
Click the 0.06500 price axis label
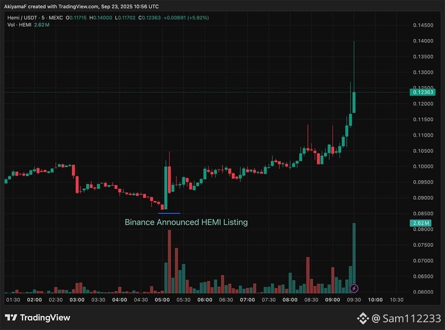(x=423, y=276)
